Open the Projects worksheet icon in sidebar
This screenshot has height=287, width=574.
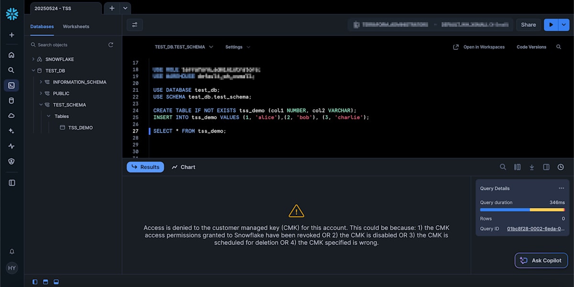(11, 86)
